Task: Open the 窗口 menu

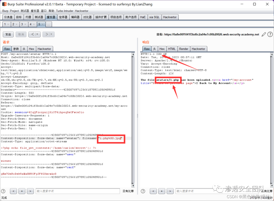Action: point(44,11)
